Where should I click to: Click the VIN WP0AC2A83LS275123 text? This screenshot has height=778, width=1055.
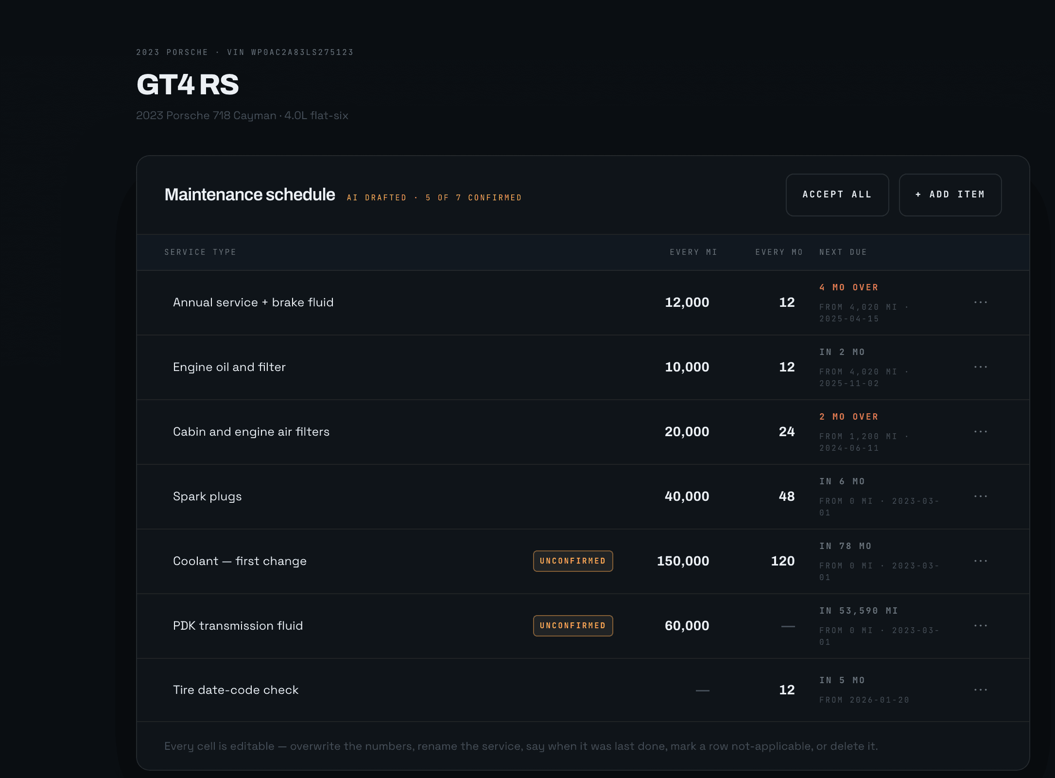290,52
